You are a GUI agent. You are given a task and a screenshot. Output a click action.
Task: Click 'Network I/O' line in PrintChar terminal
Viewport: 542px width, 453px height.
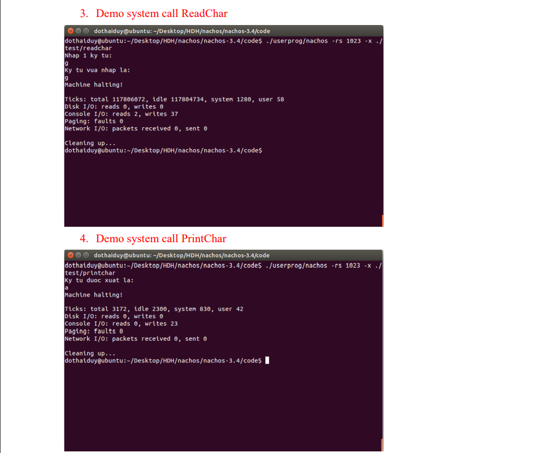point(136,339)
